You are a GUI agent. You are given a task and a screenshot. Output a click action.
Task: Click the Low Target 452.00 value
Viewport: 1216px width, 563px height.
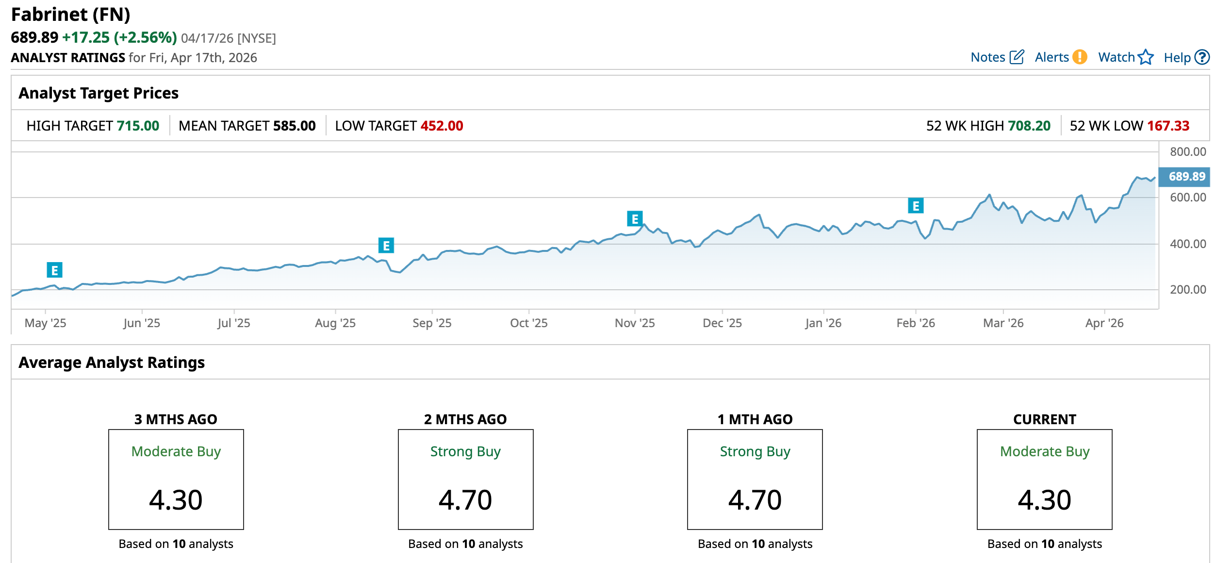coord(442,126)
